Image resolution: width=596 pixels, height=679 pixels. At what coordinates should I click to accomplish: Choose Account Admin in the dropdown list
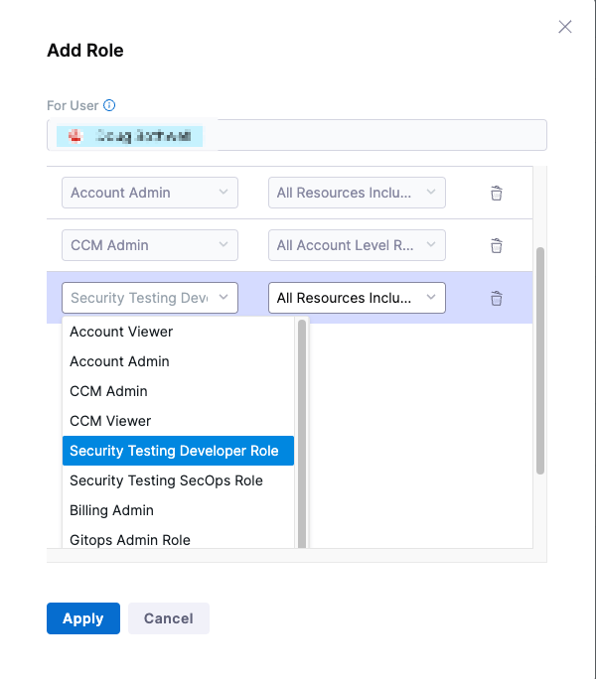coord(119,361)
